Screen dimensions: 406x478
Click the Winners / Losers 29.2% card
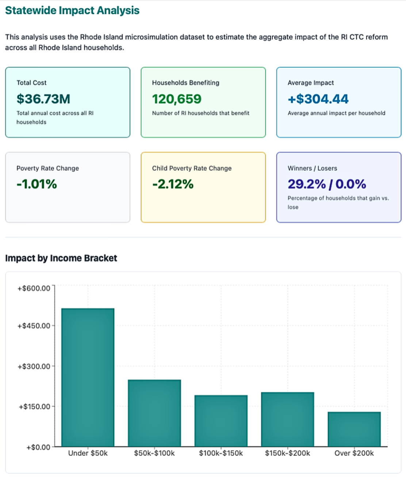pyautogui.click(x=338, y=187)
